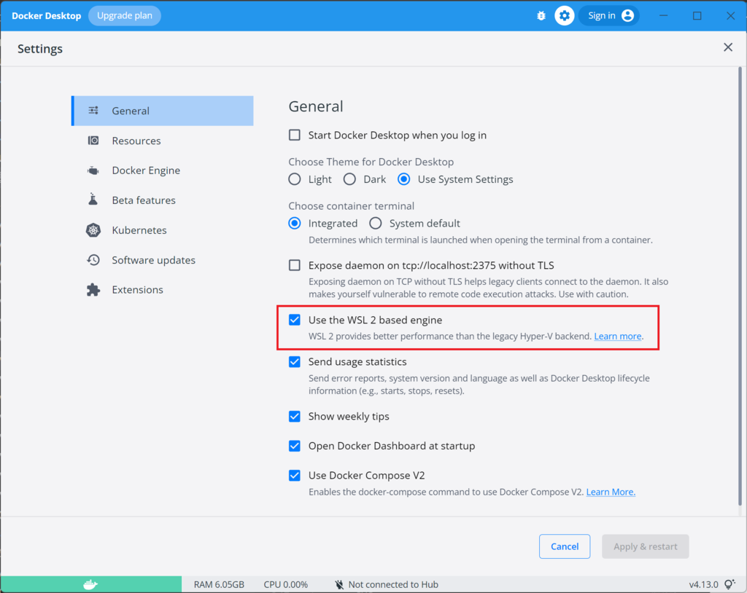747x593 pixels.
Task: Choose Use System Settings theme option
Action: pyautogui.click(x=404, y=179)
